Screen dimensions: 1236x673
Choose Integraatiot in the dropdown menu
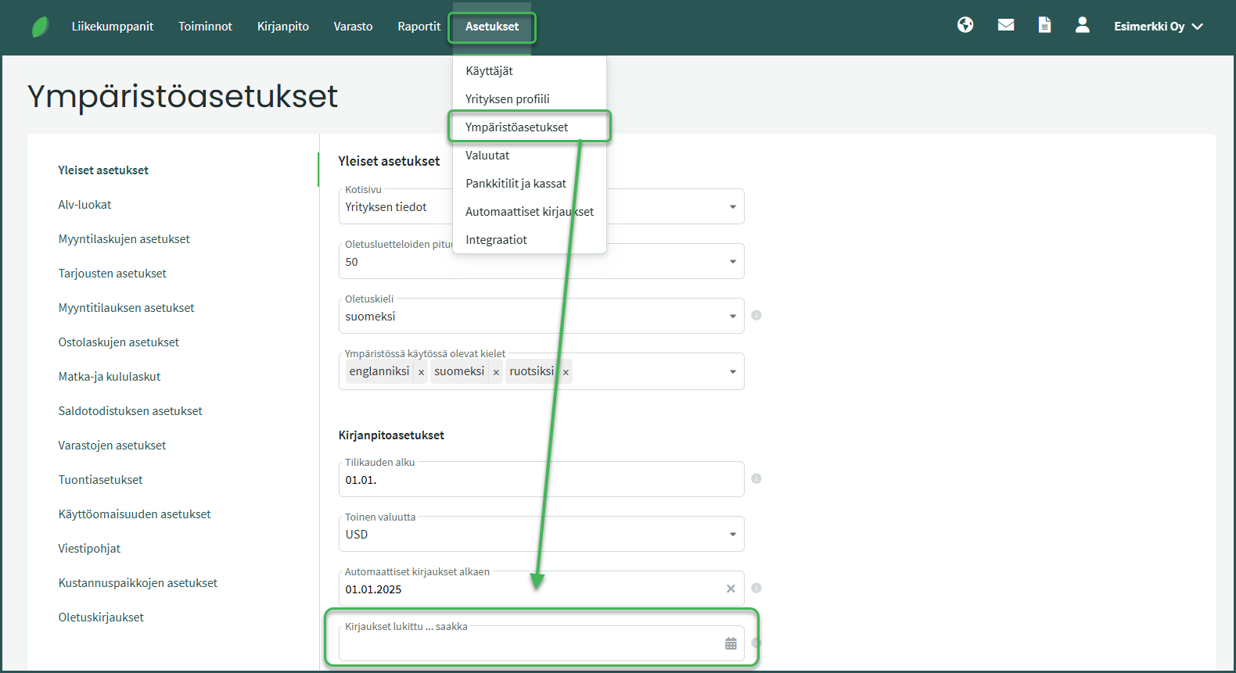click(496, 240)
